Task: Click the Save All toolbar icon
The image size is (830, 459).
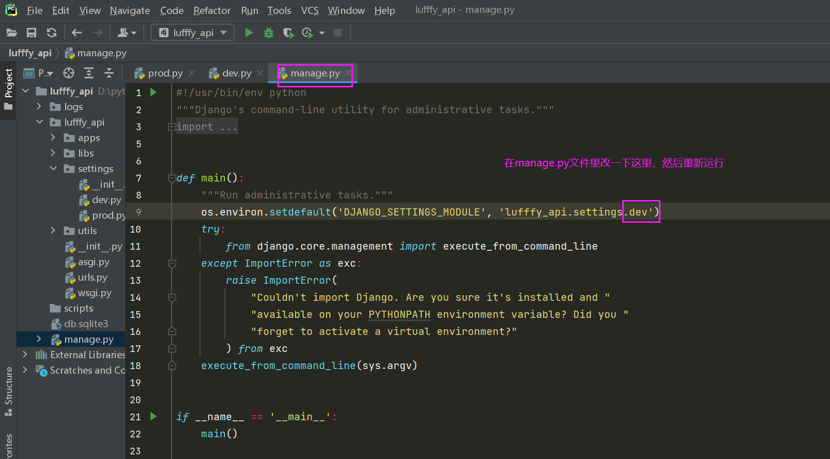Action: (32, 33)
